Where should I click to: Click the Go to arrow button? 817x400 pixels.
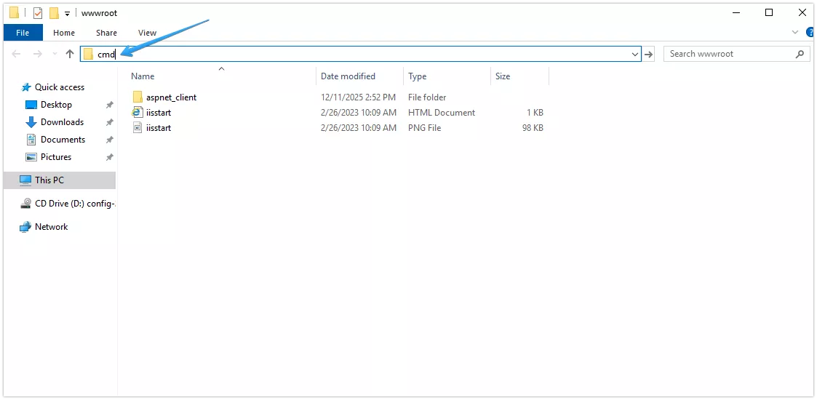[648, 54]
